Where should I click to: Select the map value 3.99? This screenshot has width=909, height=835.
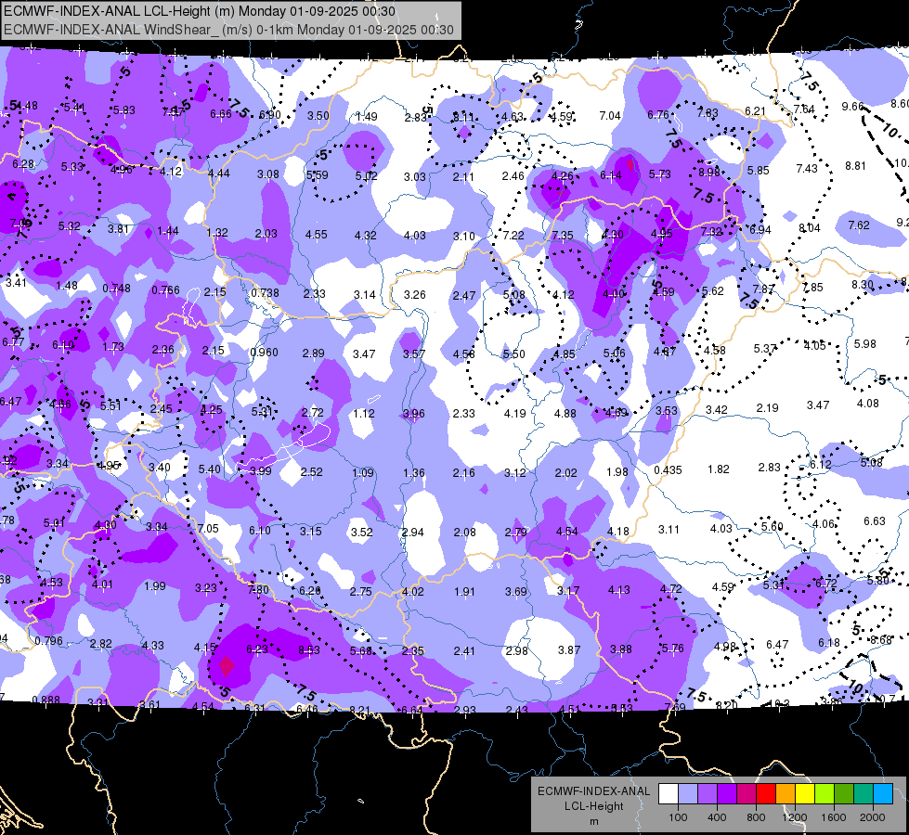(260, 471)
